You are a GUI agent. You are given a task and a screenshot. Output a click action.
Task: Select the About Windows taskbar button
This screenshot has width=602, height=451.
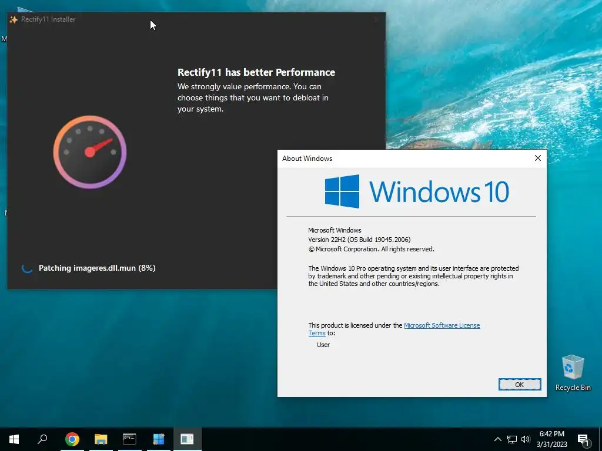pos(188,439)
